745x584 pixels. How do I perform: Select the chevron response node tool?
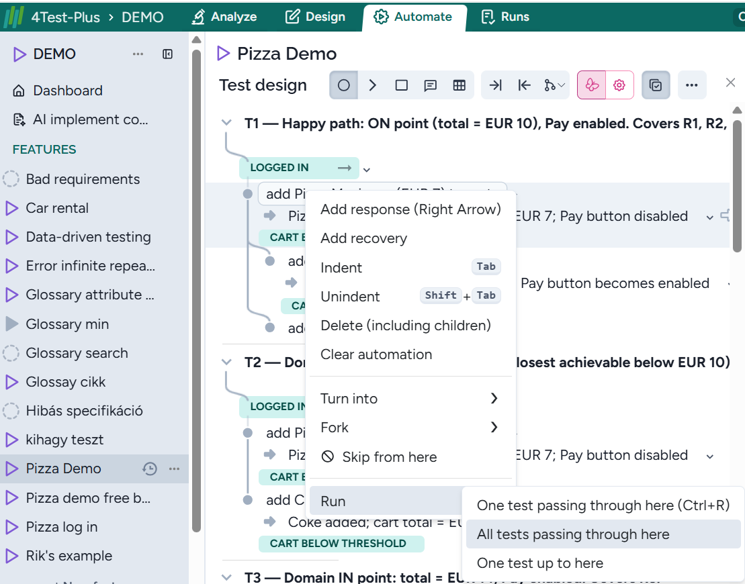click(x=372, y=85)
